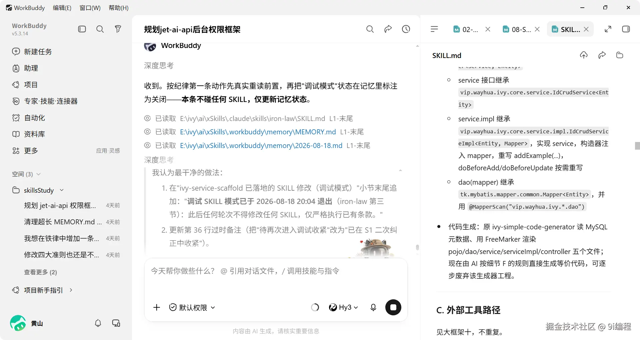Toggle the first 深度思考 section
The height and width of the screenshot is (340, 640).
click(x=159, y=66)
